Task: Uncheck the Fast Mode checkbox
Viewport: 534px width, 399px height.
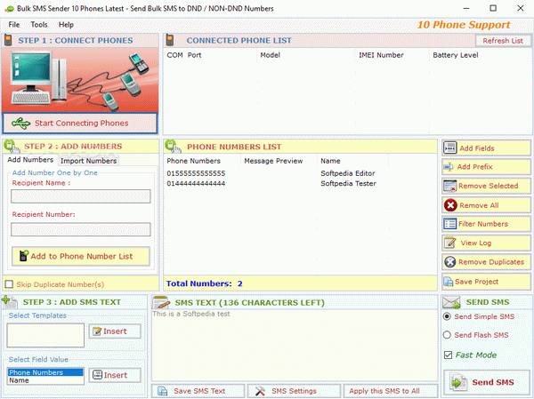Action: tap(448, 355)
